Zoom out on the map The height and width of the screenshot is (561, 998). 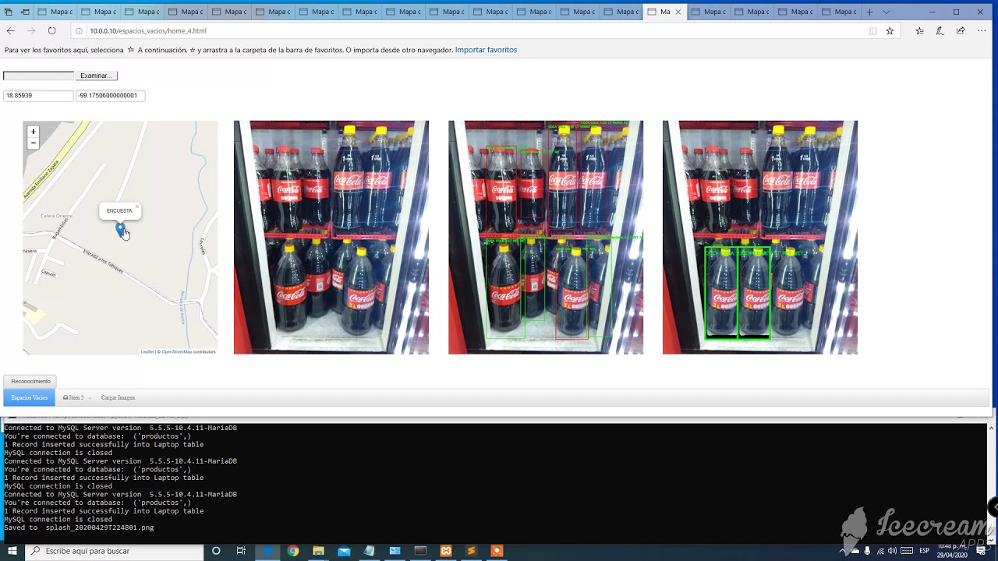point(33,143)
